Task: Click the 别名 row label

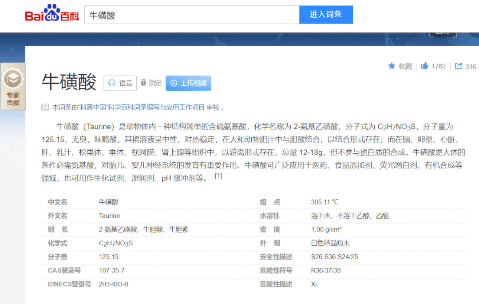Action: click(x=57, y=229)
